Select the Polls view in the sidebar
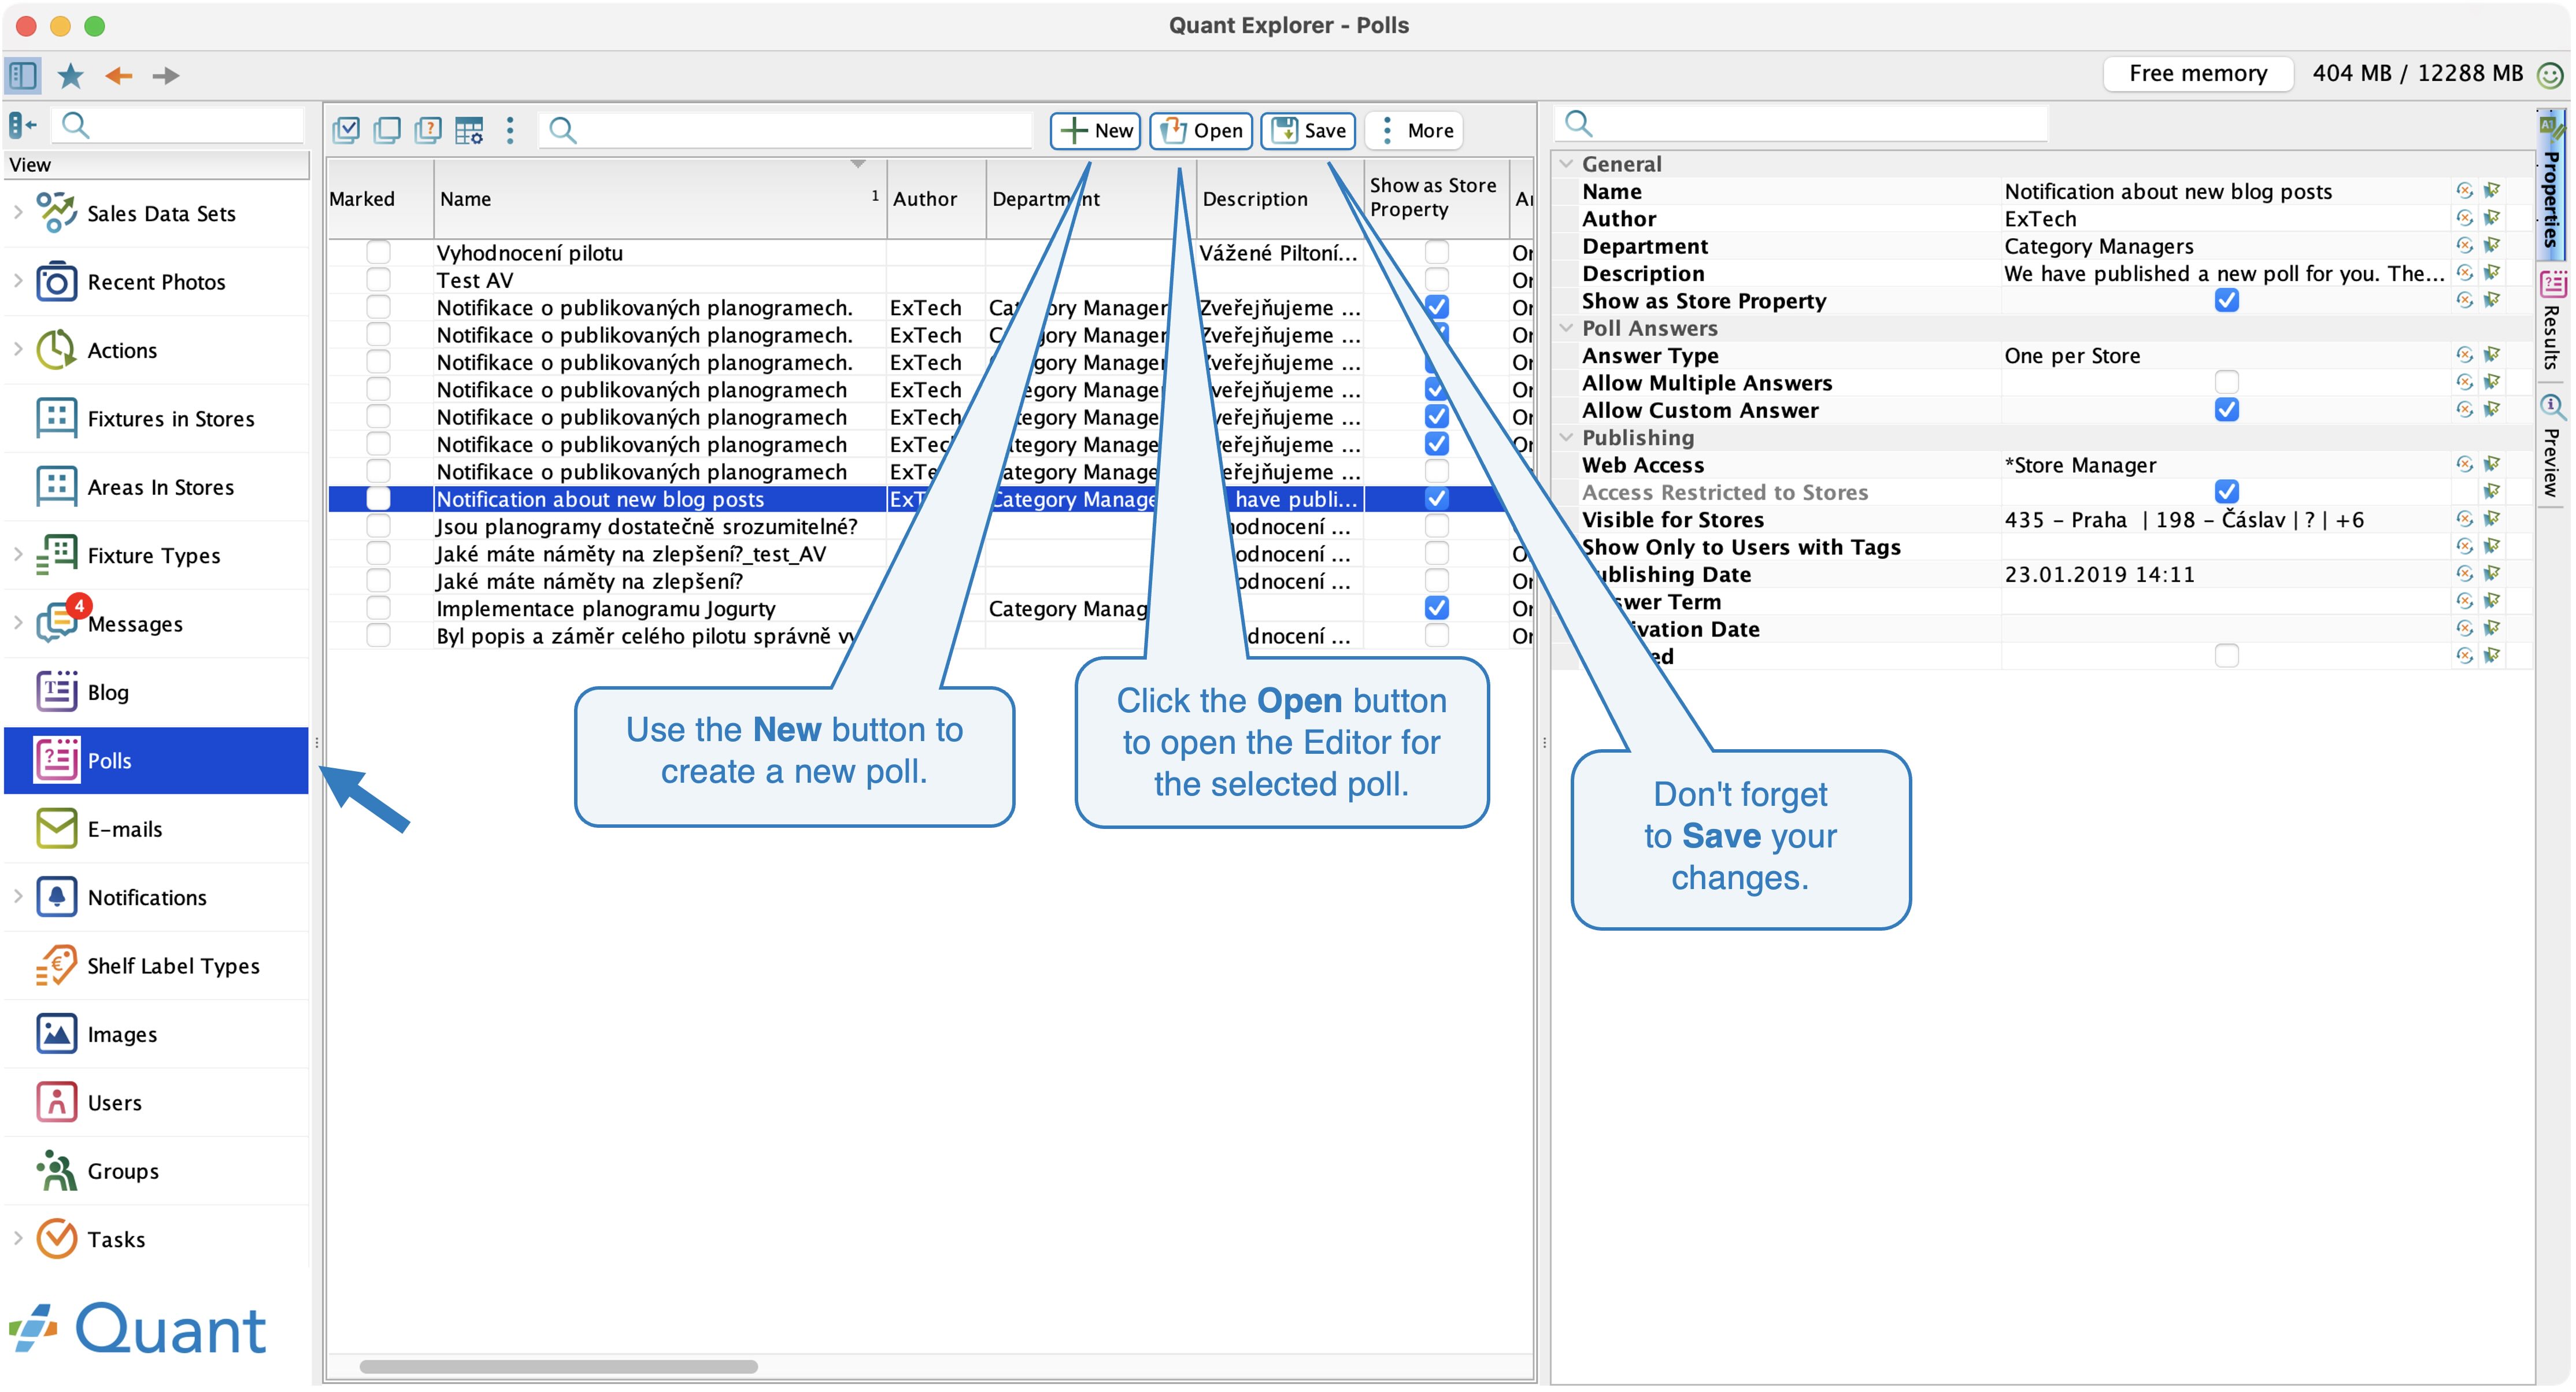2576x1392 pixels. [156, 760]
